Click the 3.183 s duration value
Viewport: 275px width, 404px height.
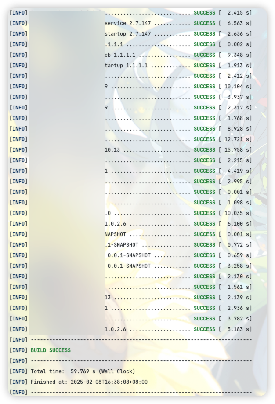click(238, 329)
